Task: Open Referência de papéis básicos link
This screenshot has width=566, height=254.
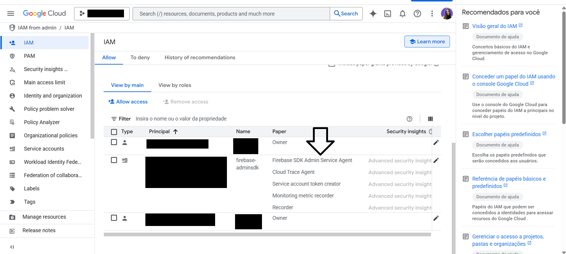Action: click(509, 182)
